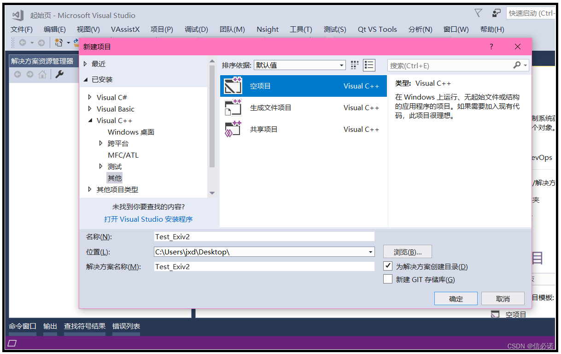
Task: Expand the 最近 section
Action: click(x=85, y=64)
